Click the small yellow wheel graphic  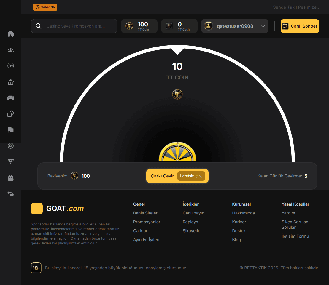pyautogui.click(x=177, y=152)
